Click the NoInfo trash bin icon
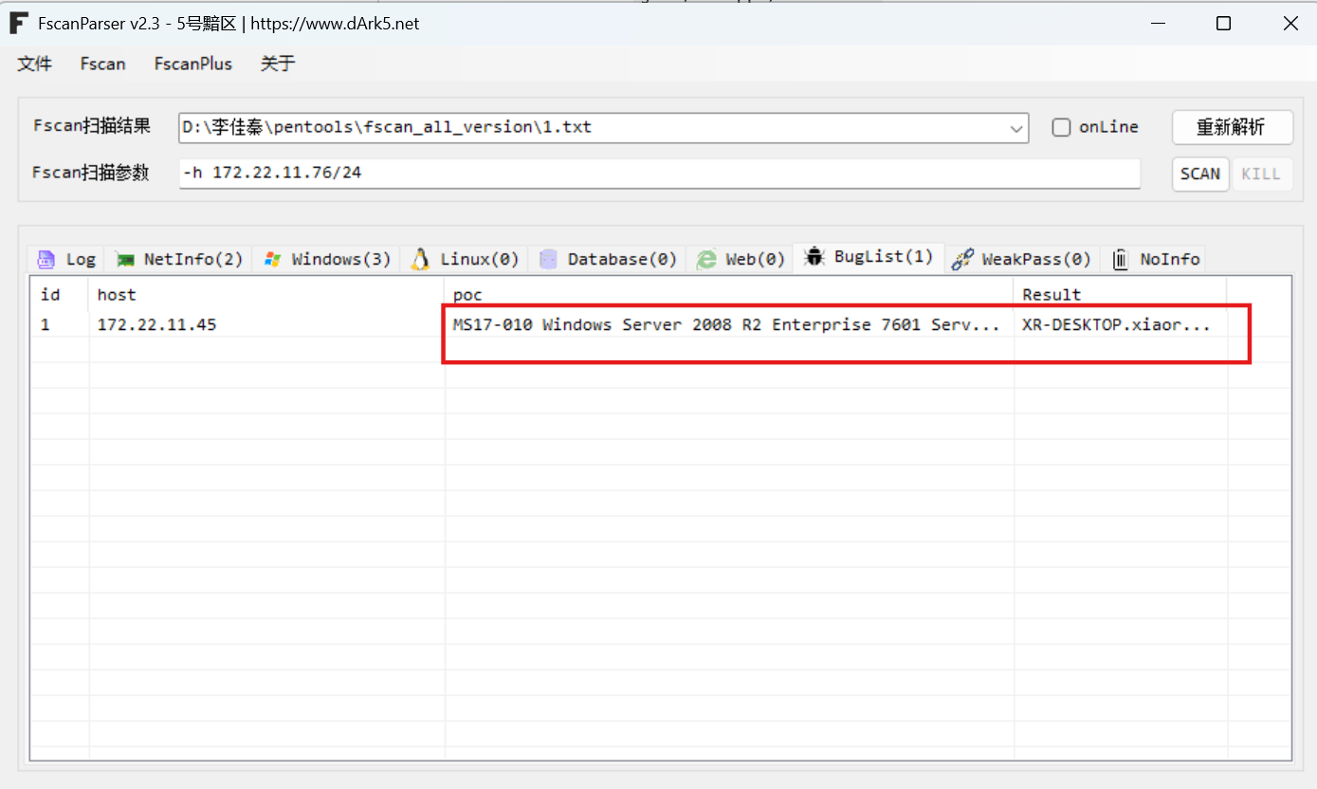1317x789 pixels. (x=1121, y=259)
